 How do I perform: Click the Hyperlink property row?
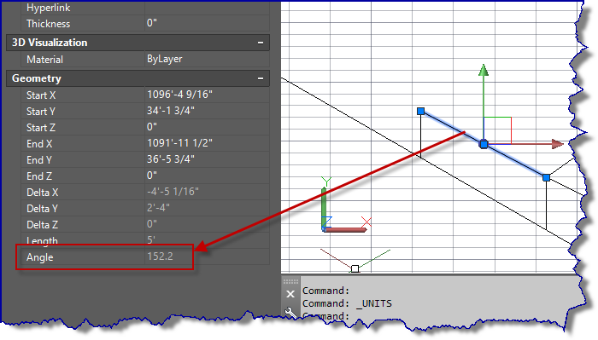pos(145,8)
